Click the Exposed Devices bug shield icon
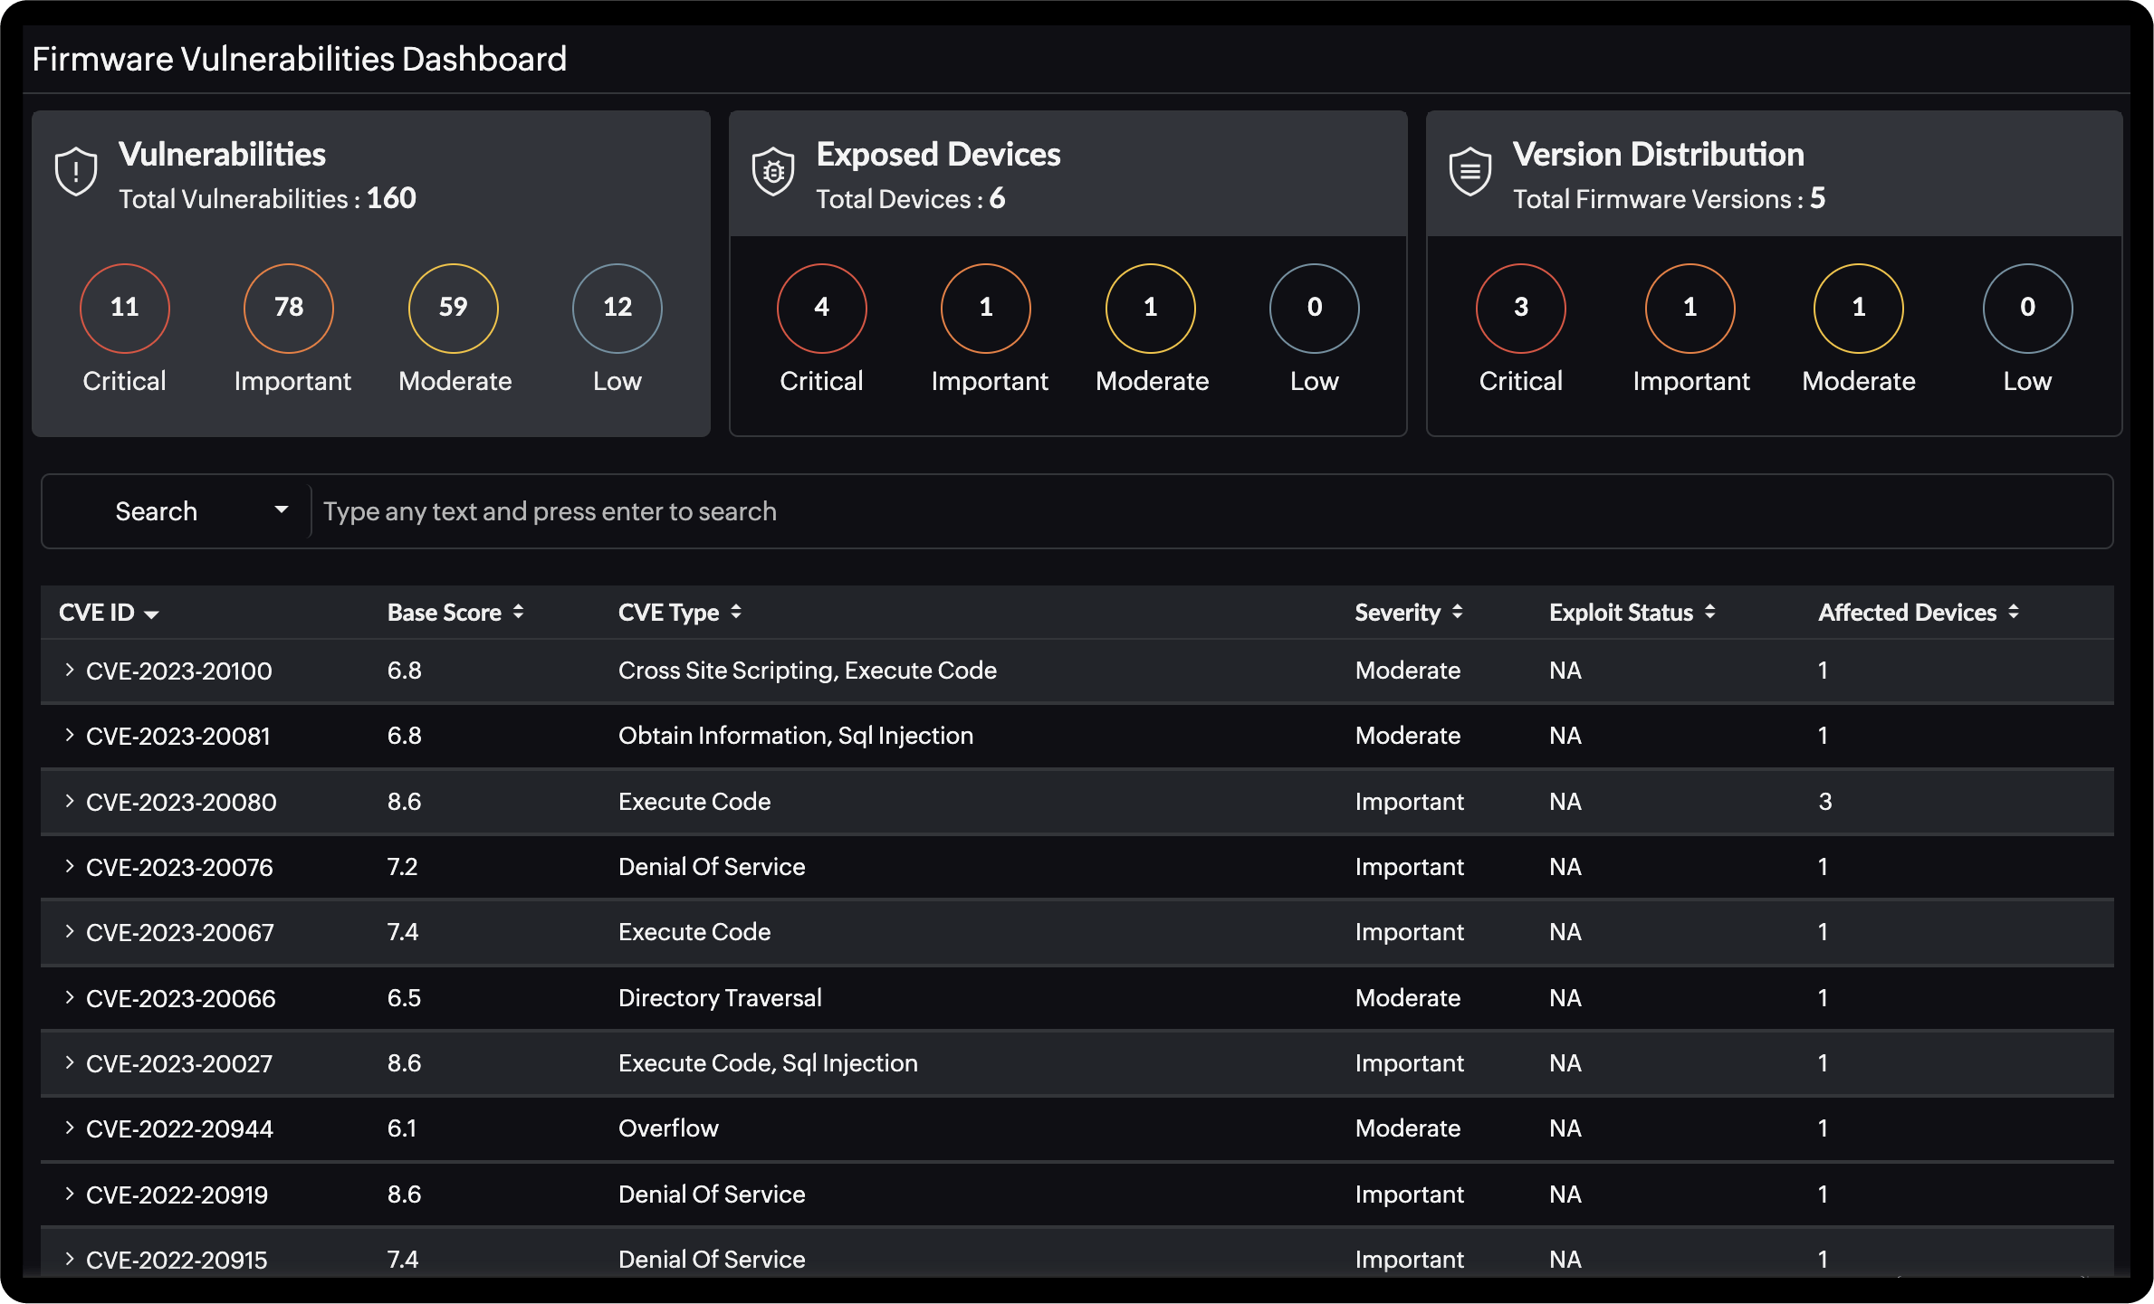 [x=772, y=170]
